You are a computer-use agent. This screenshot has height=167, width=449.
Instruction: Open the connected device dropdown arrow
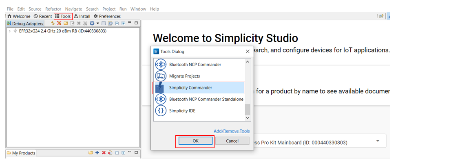click(378, 141)
